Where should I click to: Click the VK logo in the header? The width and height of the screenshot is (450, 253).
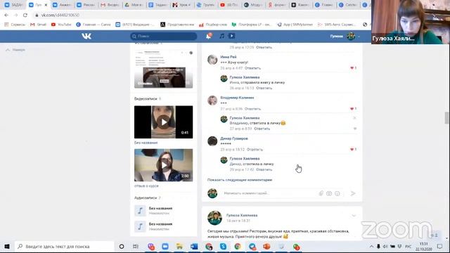tap(86, 36)
